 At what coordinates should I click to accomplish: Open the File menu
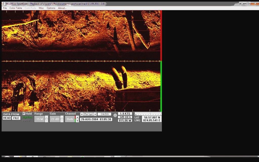pos(5,8)
